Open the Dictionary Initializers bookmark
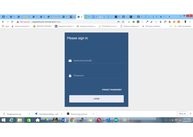Image resolution: width=193 pixels, height=137 pixels. click(152, 26)
